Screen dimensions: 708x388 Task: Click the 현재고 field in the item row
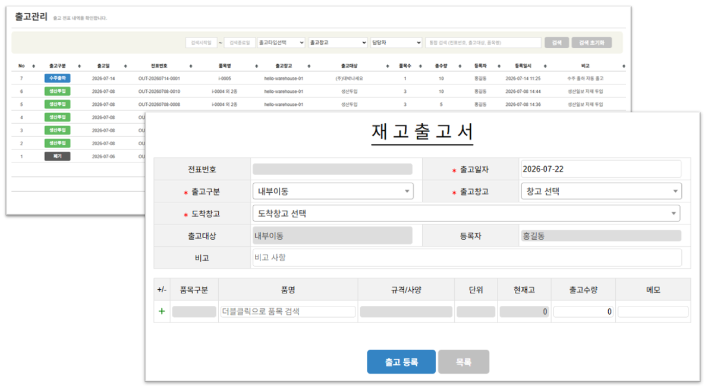[x=524, y=312]
